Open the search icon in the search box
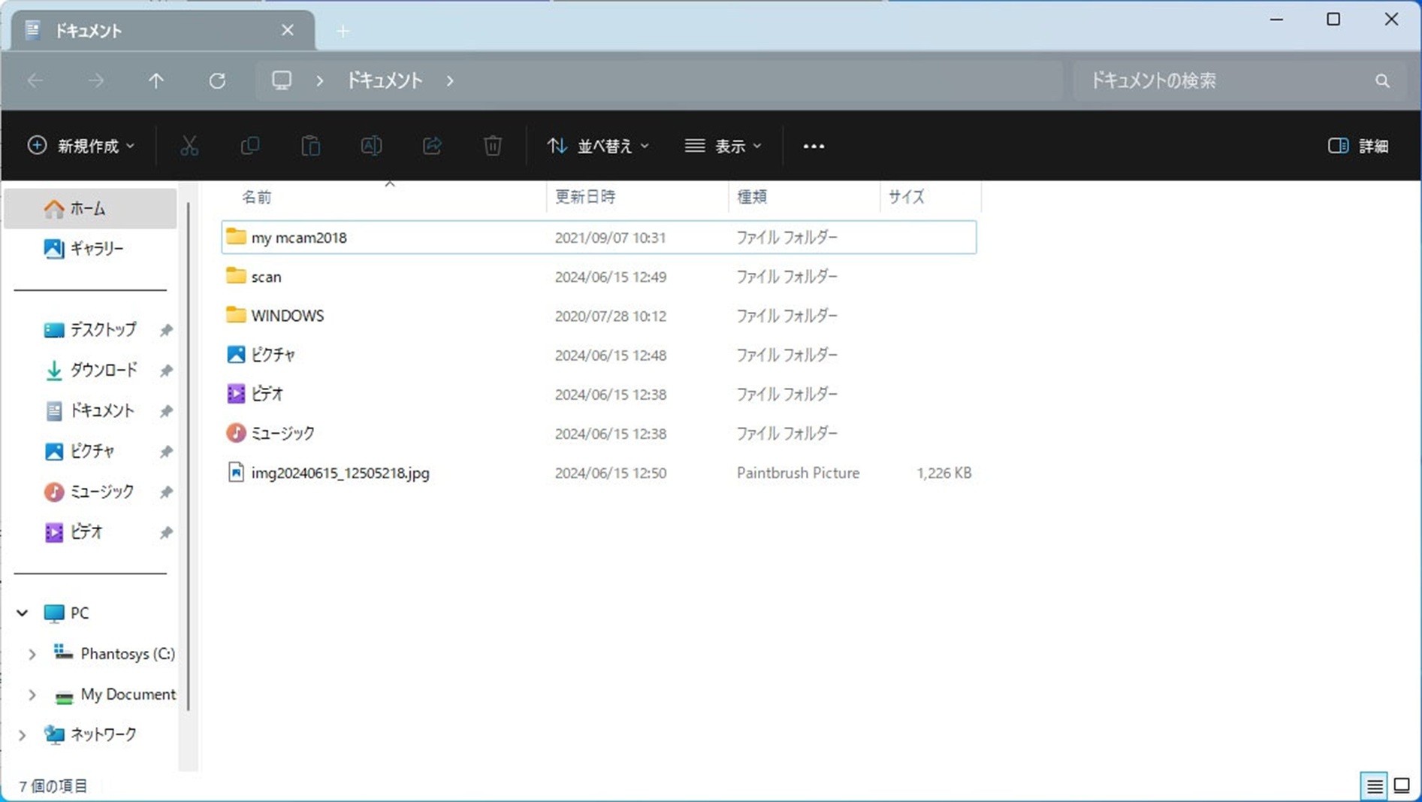The width and height of the screenshot is (1422, 802). [1382, 80]
